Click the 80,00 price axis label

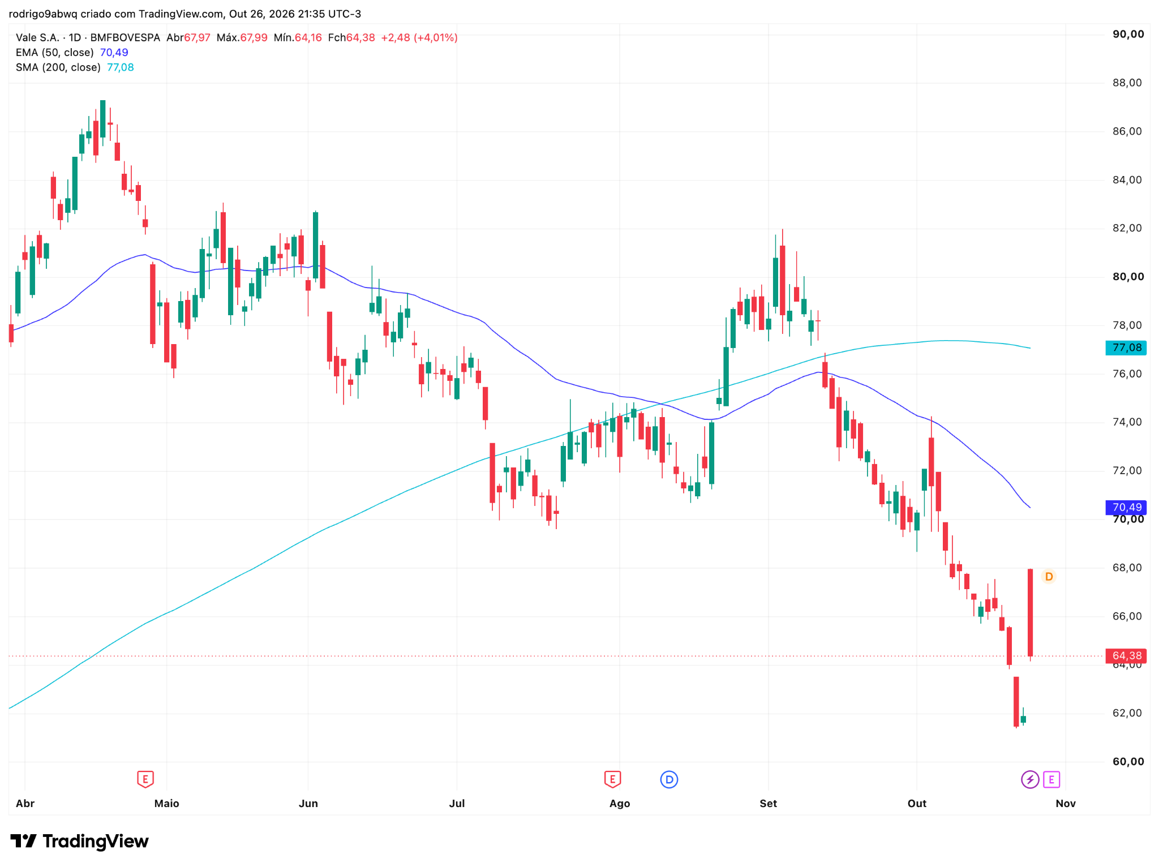pyautogui.click(x=1128, y=277)
